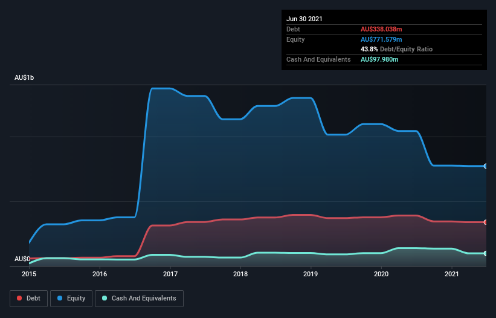
Task: Click the 2019 x-axis label
Action: click(x=311, y=274)
